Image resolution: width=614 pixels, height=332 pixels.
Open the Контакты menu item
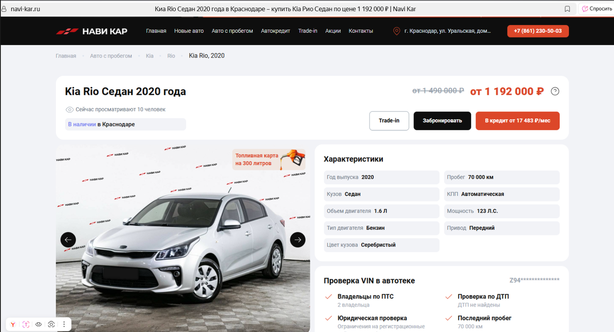361,31
